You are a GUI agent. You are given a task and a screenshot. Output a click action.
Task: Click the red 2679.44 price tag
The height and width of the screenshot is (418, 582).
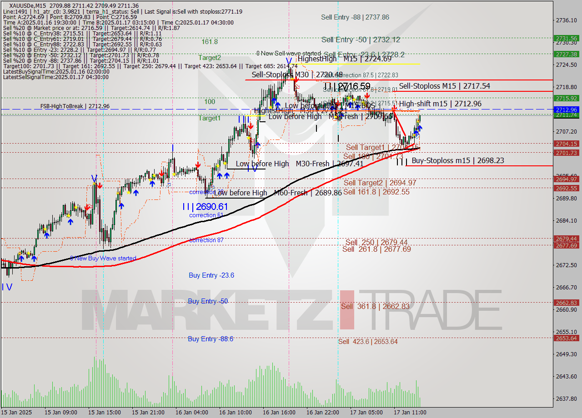pyautogui.click(x=566, y=239)
